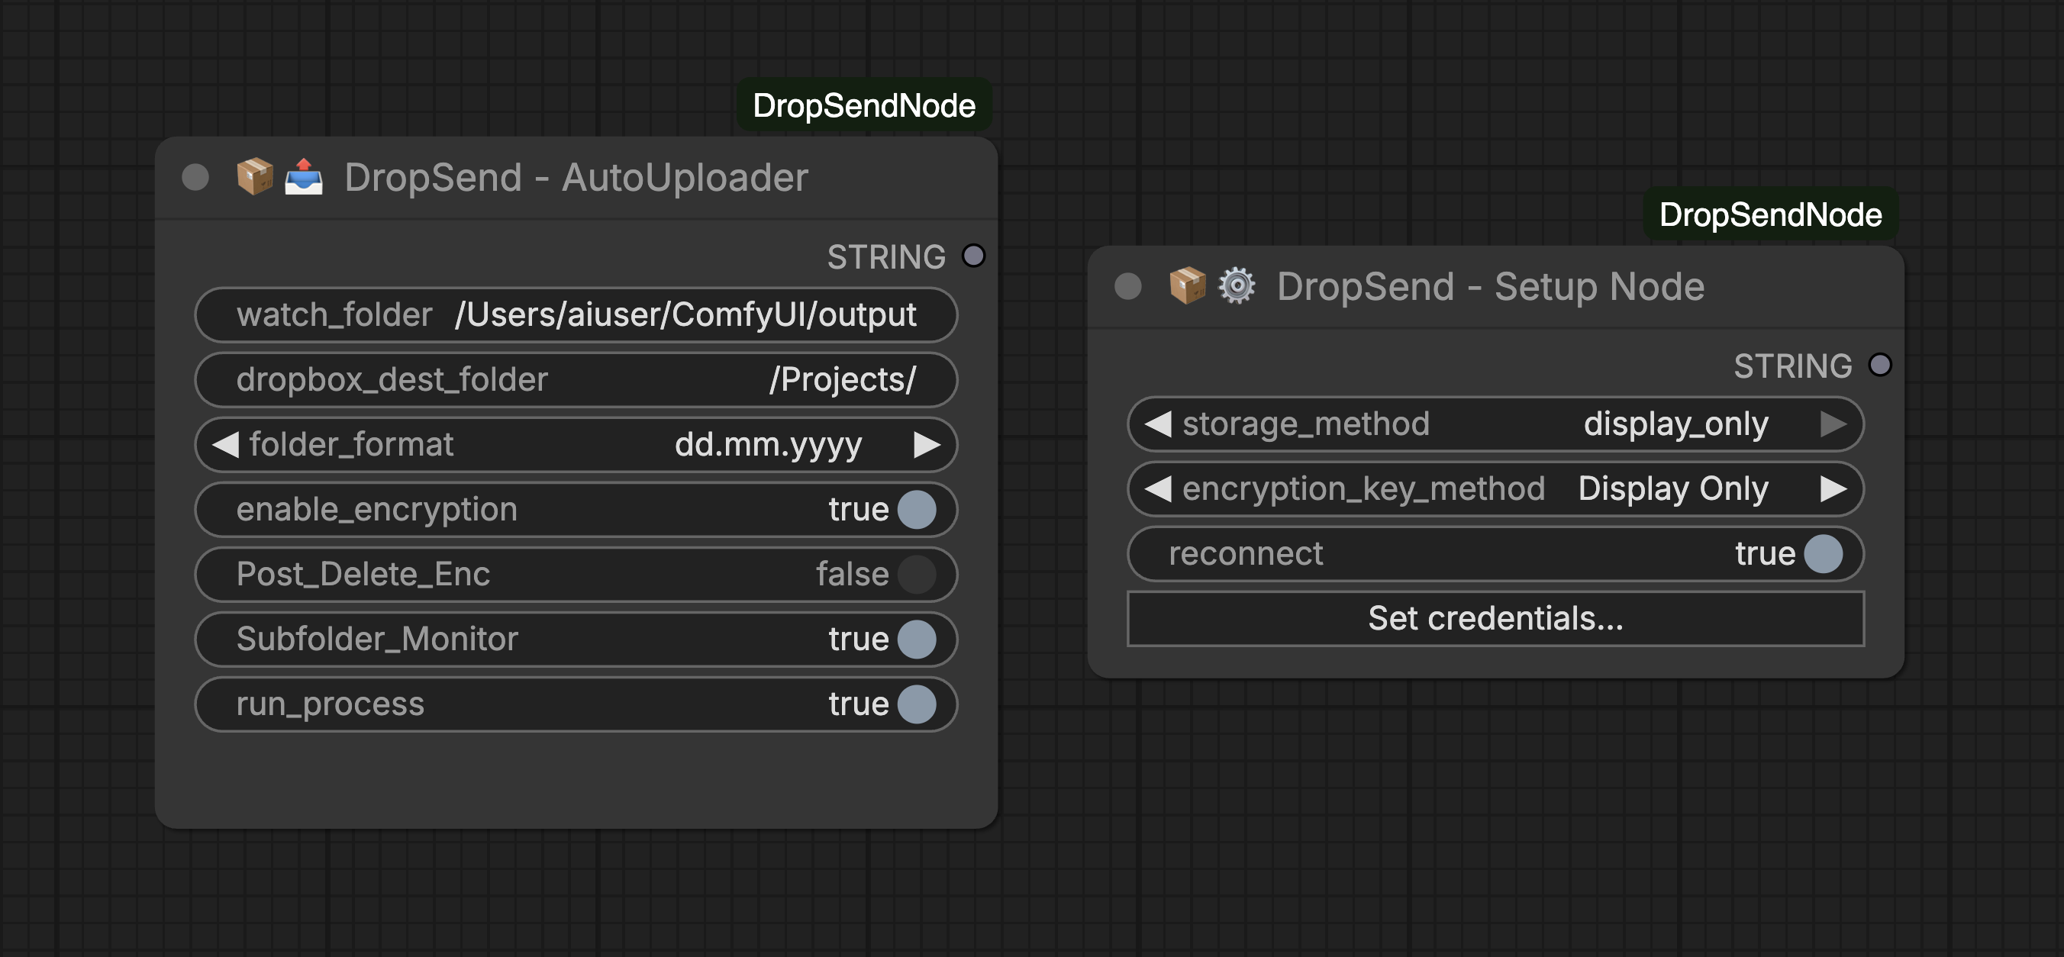Edit the watch_folder path field
Viewport: 2064px width, 957px height.
point(576,314)
